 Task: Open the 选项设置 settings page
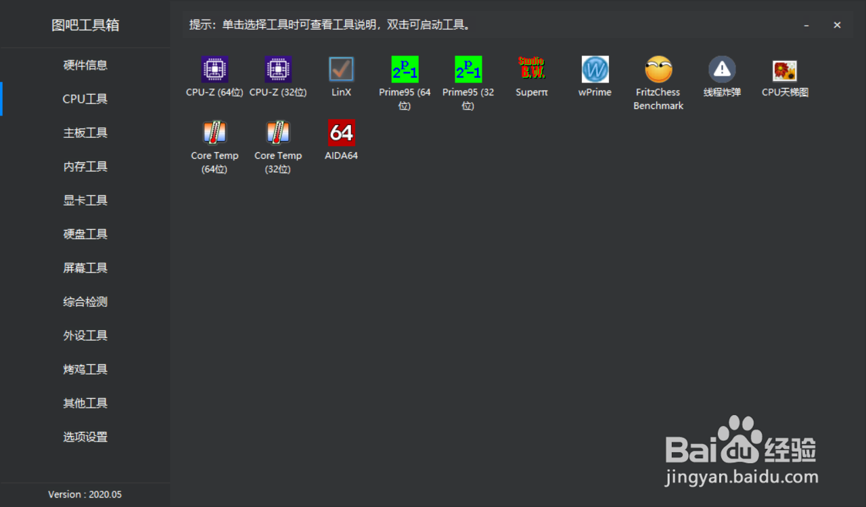click(x=85, y=437)
